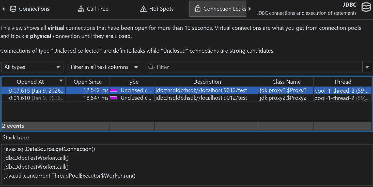Click the Connection Leaks lock icon
Viewport: 373px width, 187px height.
(197, 9)
